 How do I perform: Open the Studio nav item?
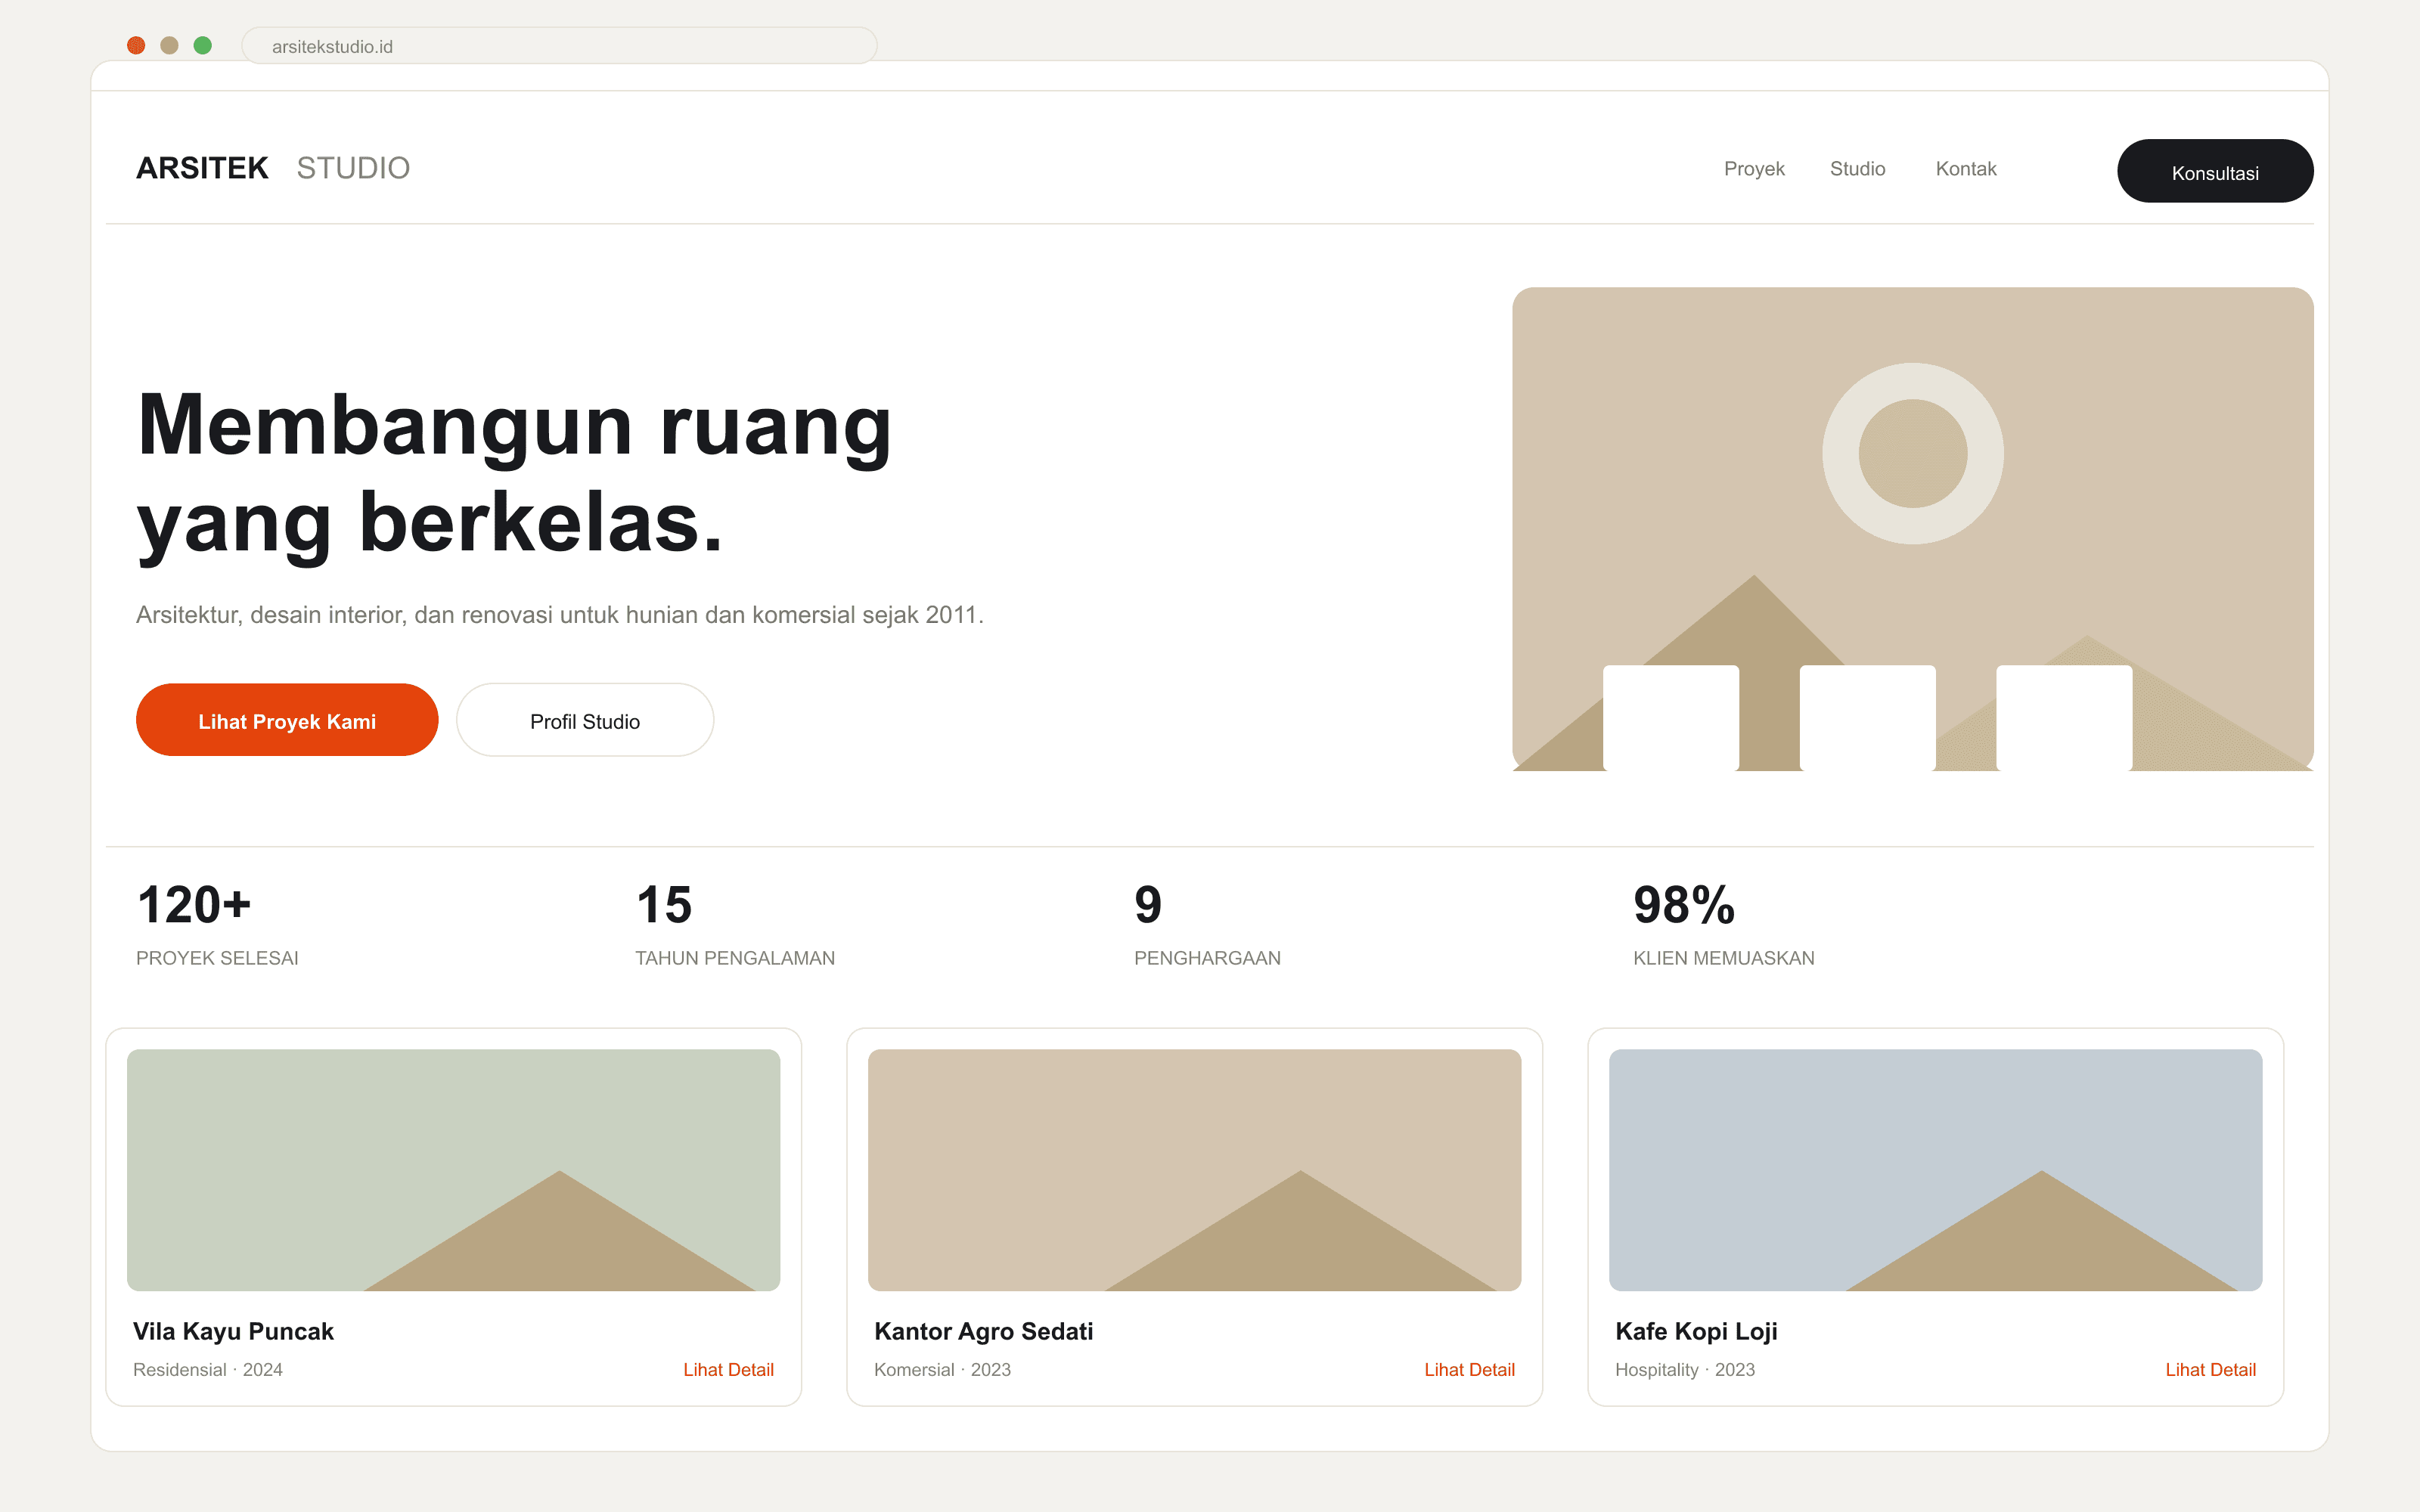[x=1857, y=169]
